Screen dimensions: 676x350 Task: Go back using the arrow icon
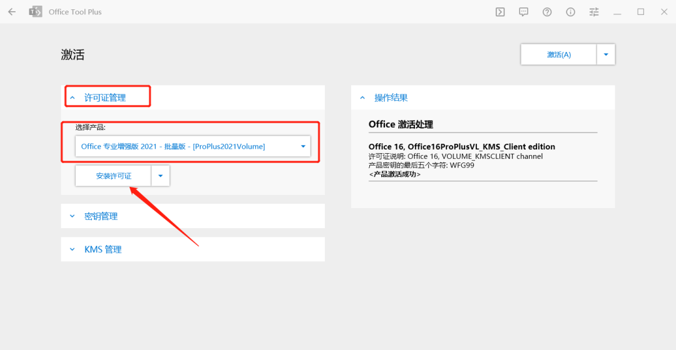[12, 12]
